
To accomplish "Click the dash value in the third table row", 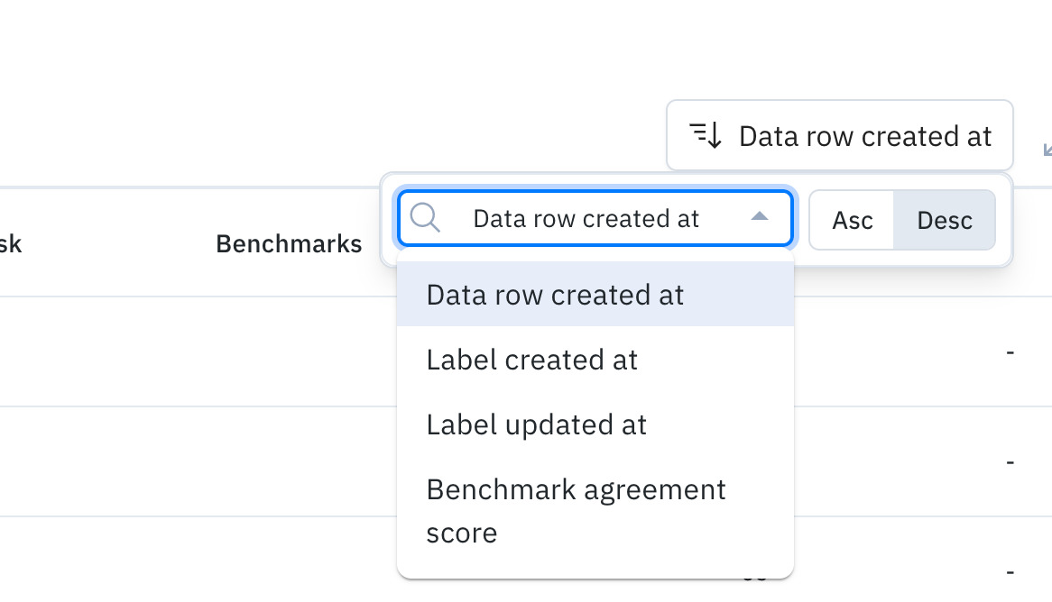I will [x=1010, y=571].
